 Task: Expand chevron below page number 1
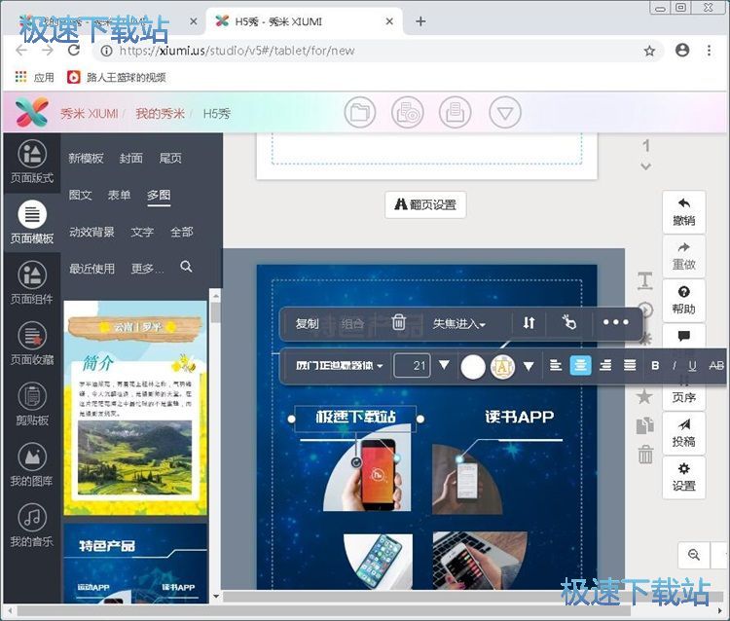point(645,165)
